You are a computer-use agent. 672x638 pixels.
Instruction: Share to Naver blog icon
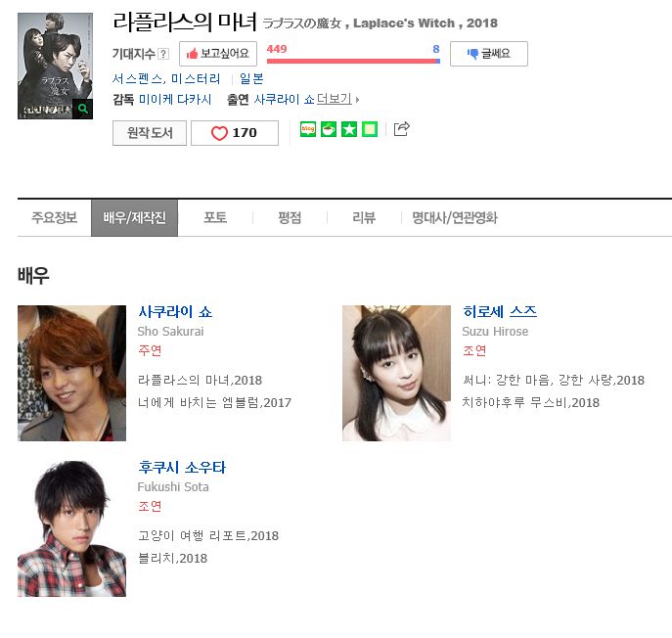308,129
